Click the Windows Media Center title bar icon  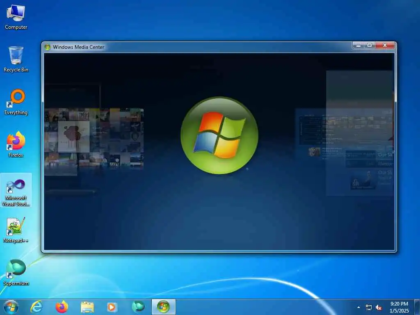click(x=48, y=47)
